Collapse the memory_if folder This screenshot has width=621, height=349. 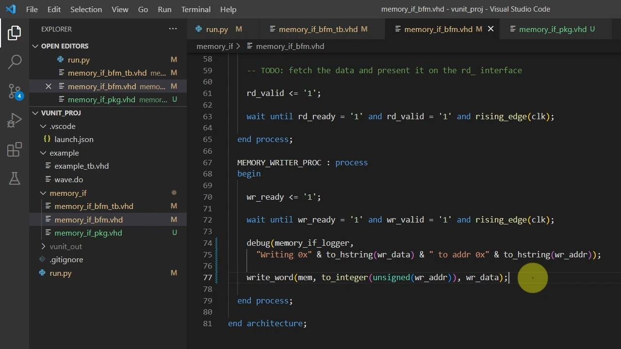tap(67, 193)
